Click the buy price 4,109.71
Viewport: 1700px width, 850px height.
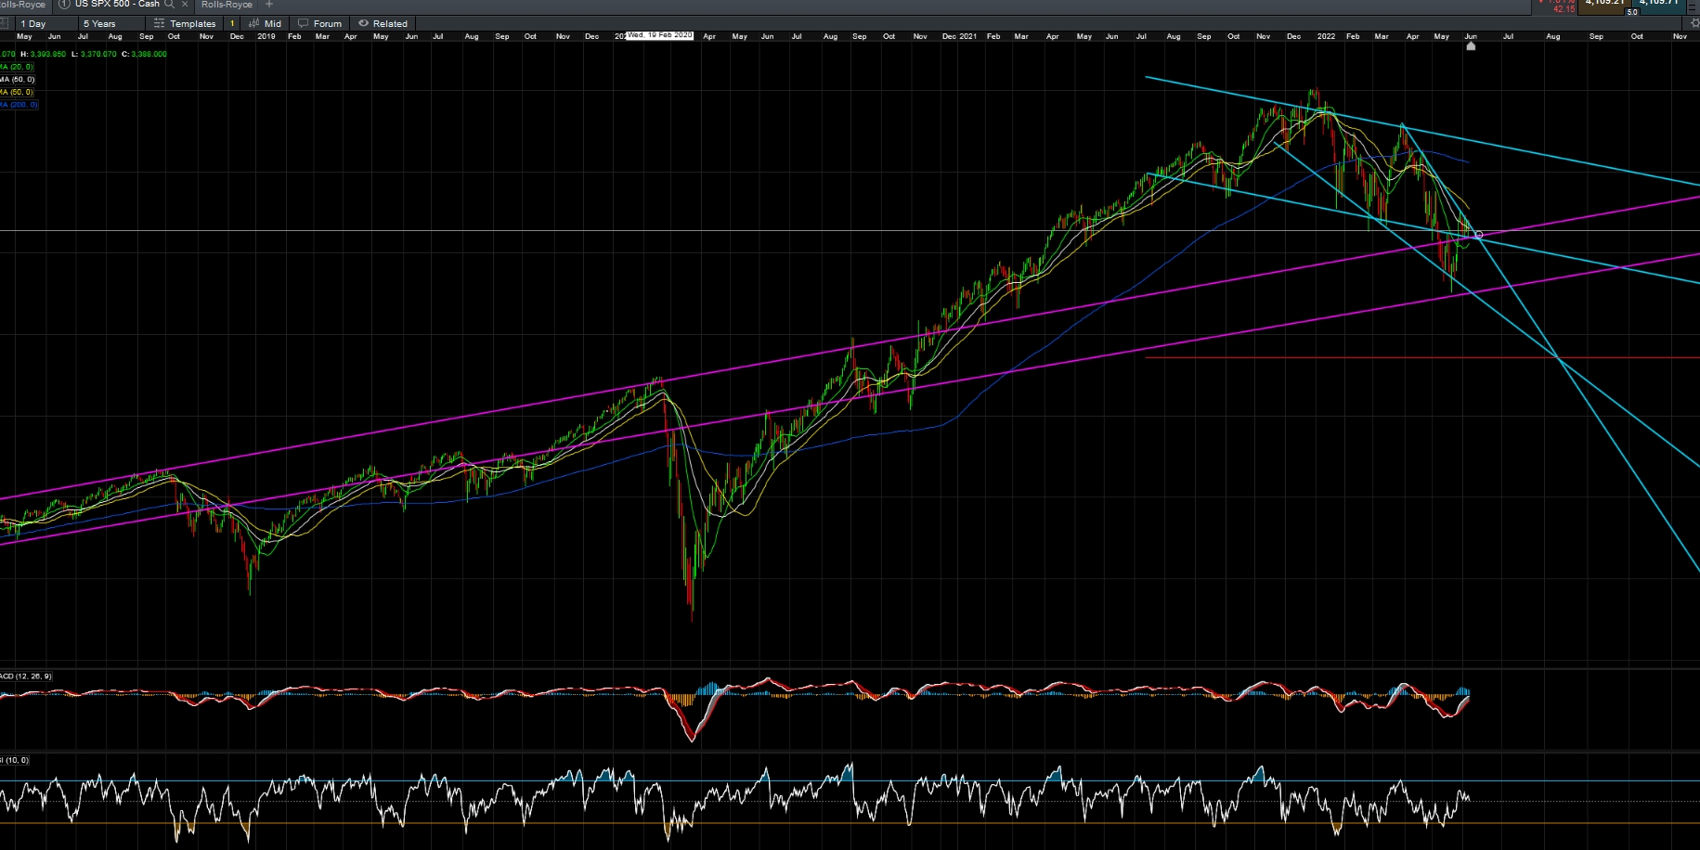(x=1659, y=4)
